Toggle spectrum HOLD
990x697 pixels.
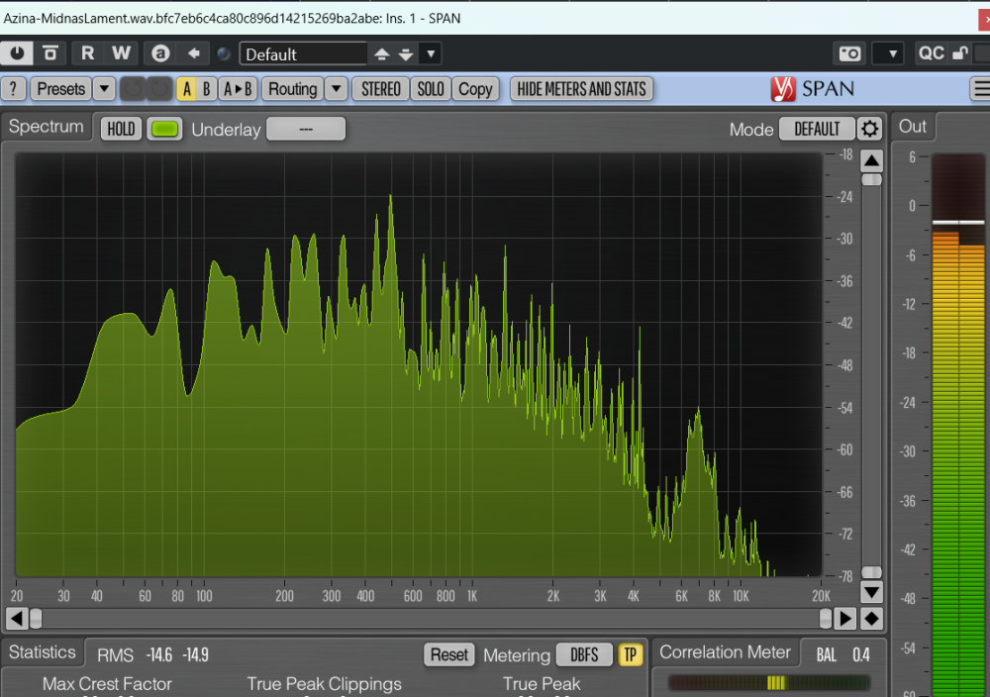pos(121,129)
